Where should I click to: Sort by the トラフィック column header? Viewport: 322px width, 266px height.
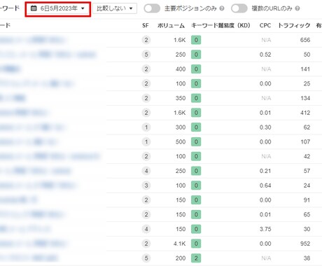coord(294,25)
